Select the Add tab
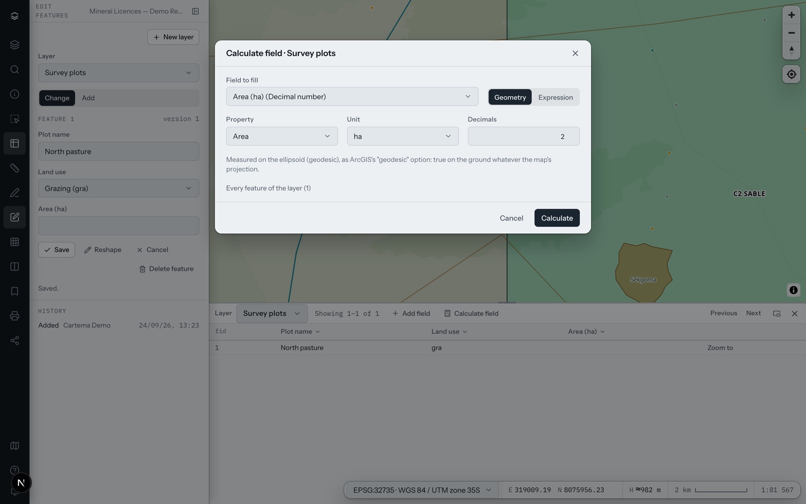Image resolution: width=806 pixels, height=504 pixels. pyautogui.click(x=88, y=98)
